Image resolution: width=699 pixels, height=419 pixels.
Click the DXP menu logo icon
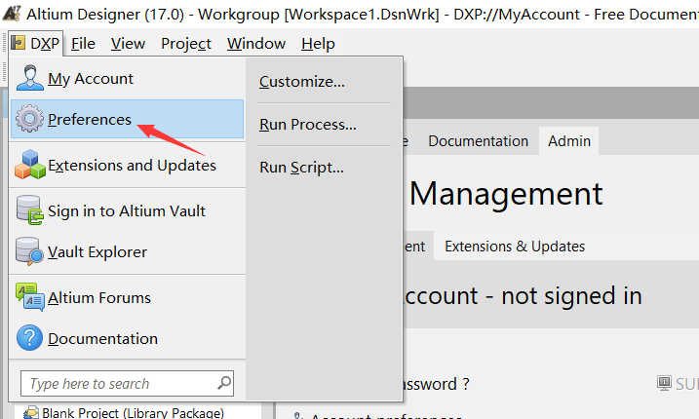[18, 43]
